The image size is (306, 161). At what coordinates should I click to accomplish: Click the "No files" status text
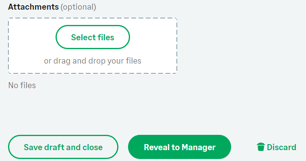point(22,85)
